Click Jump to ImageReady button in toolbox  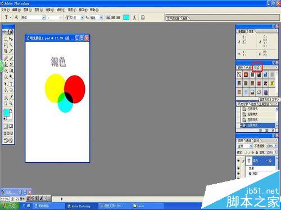(x=8, y=140)
